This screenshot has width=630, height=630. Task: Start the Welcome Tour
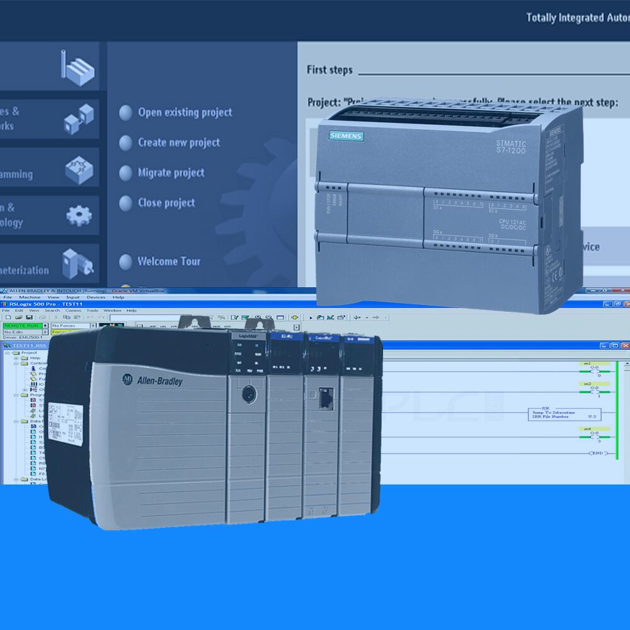tap(169, 261)
